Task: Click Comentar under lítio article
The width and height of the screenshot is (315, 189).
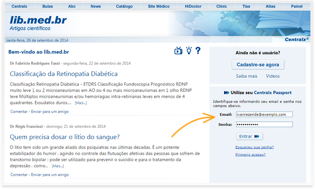Action: coord(19,175)
